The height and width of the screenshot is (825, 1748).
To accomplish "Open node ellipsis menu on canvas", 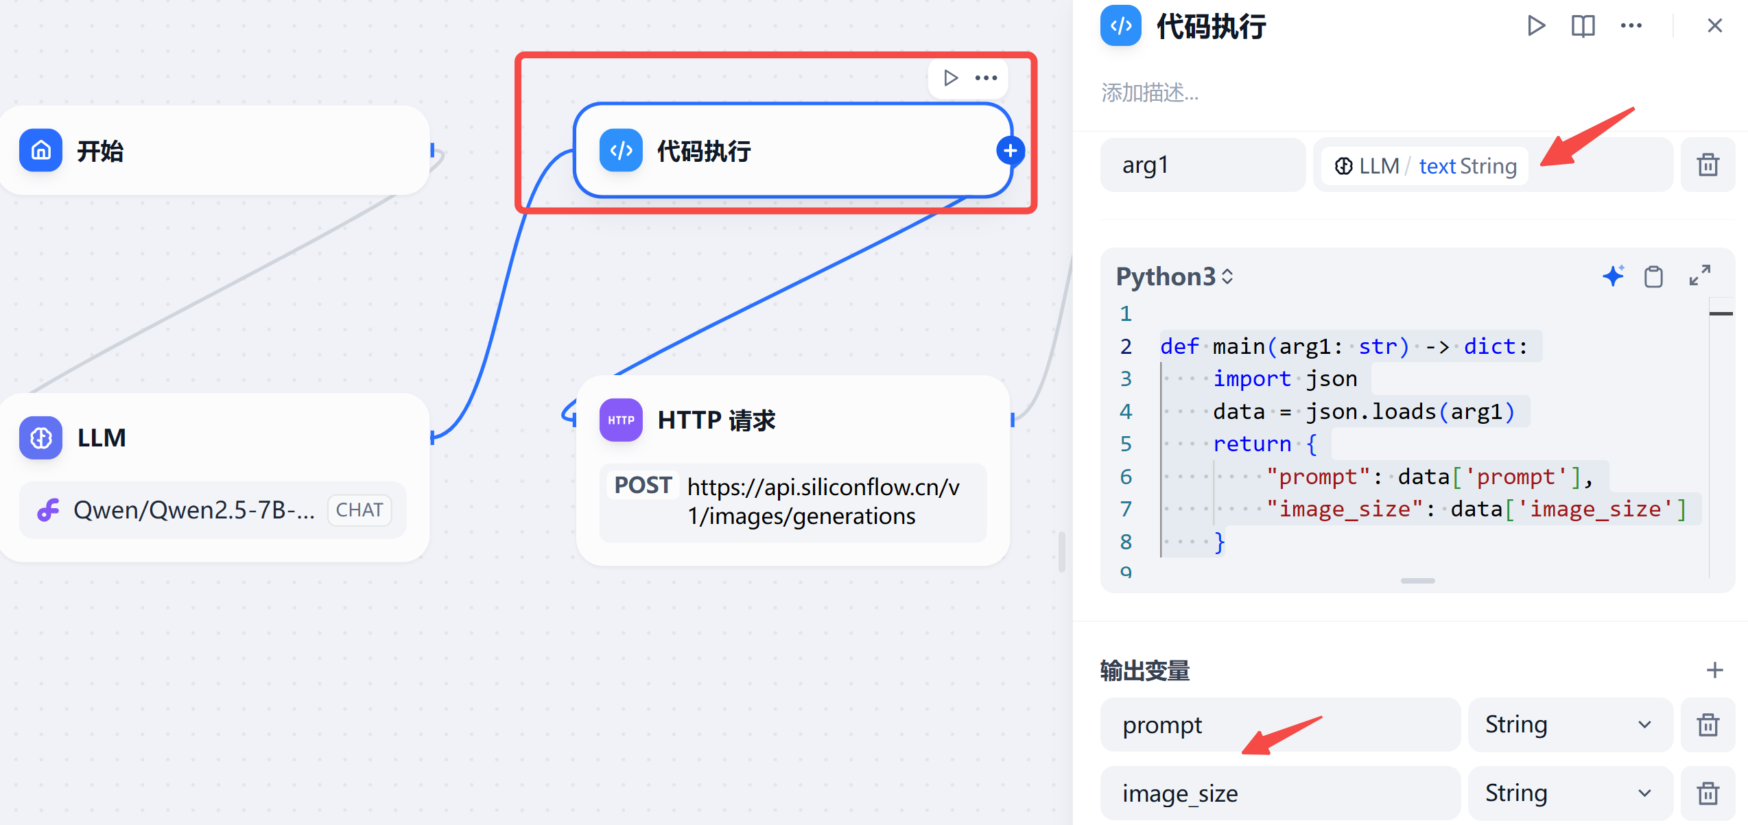I will point(986,78).
